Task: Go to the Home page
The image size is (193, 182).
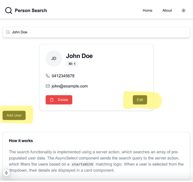Action: [x=148, y=11]
